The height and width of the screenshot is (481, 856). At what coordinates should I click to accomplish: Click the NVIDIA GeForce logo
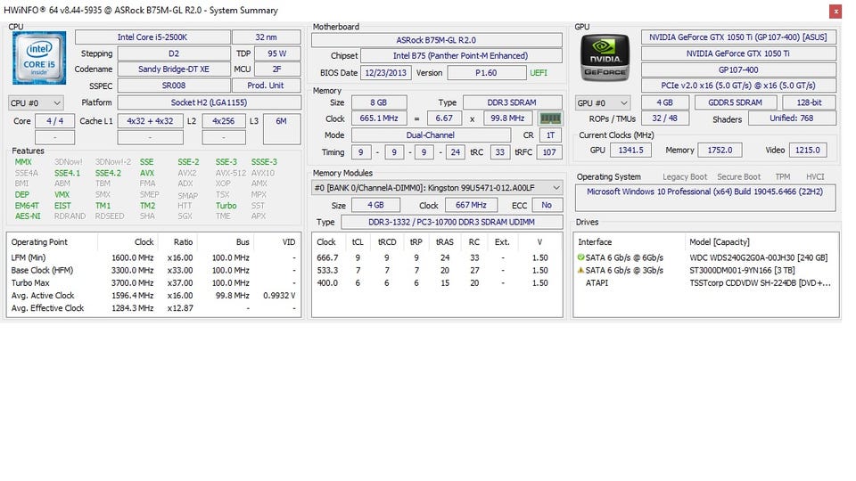tap(605, 57)
